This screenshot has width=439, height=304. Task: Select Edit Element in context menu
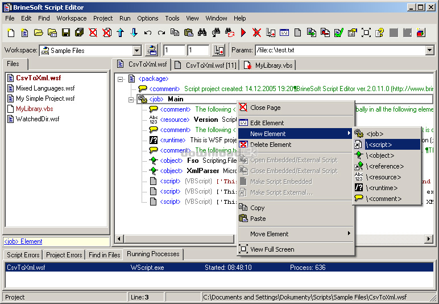point(267,123)
